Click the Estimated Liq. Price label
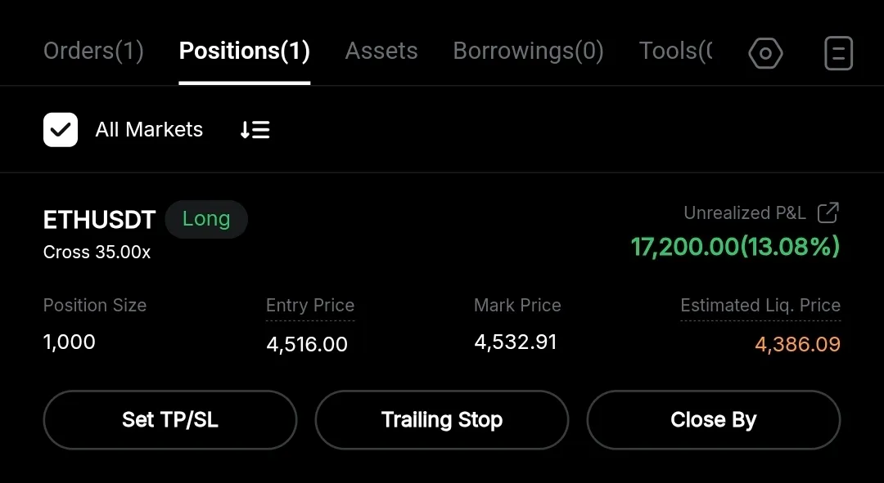Viewport: 884px width, 483px height. click(760, 306)
